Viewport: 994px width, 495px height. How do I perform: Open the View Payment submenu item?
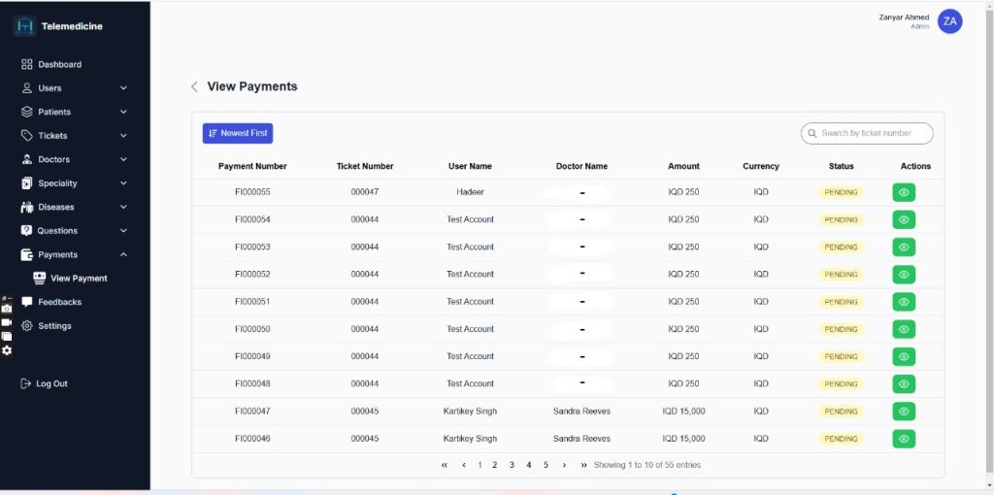[78, 279]
